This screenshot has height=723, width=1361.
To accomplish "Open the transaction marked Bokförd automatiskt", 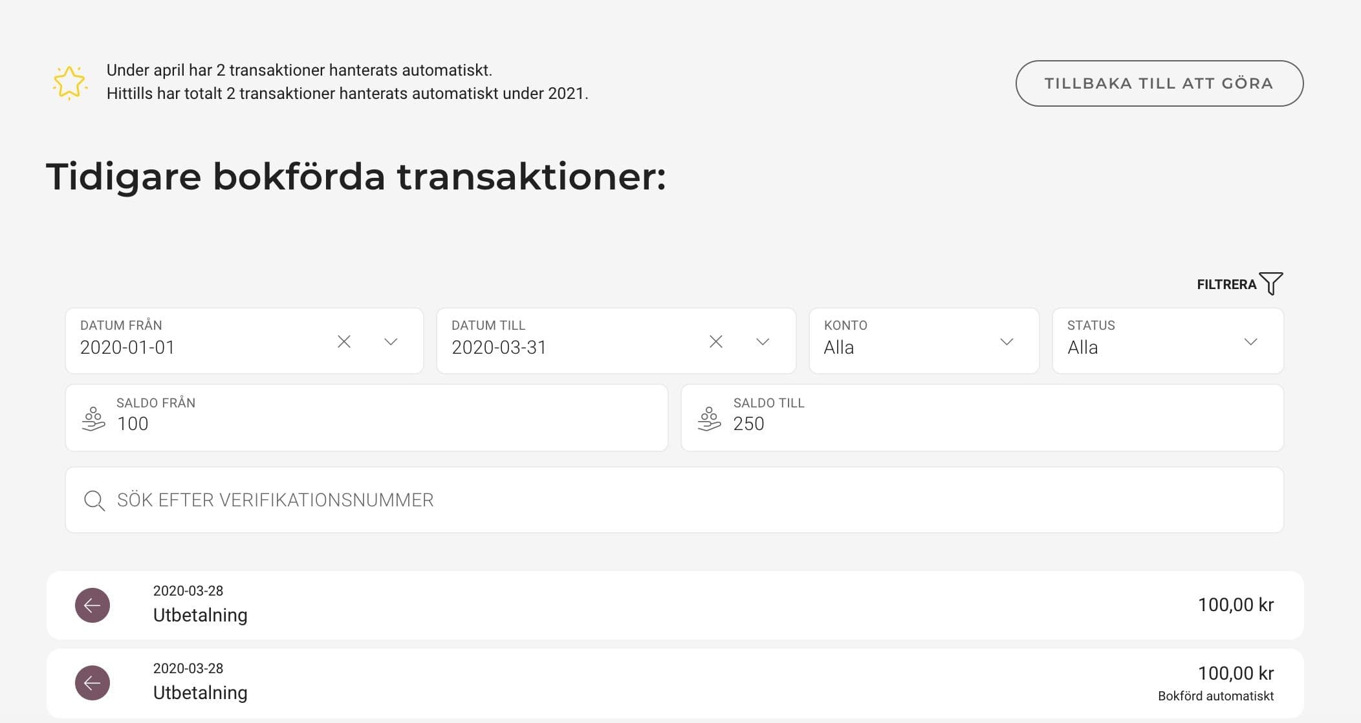I will (675, 684).
